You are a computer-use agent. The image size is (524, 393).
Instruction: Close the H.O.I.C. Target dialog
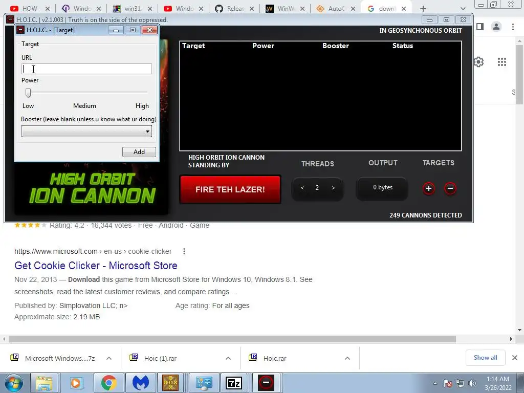(149, 30)
